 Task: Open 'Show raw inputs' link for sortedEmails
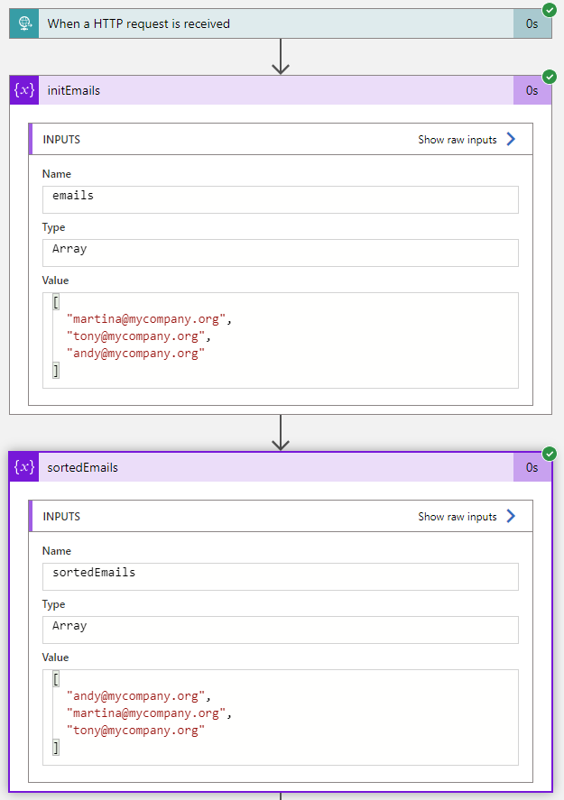tap(457, 517)
